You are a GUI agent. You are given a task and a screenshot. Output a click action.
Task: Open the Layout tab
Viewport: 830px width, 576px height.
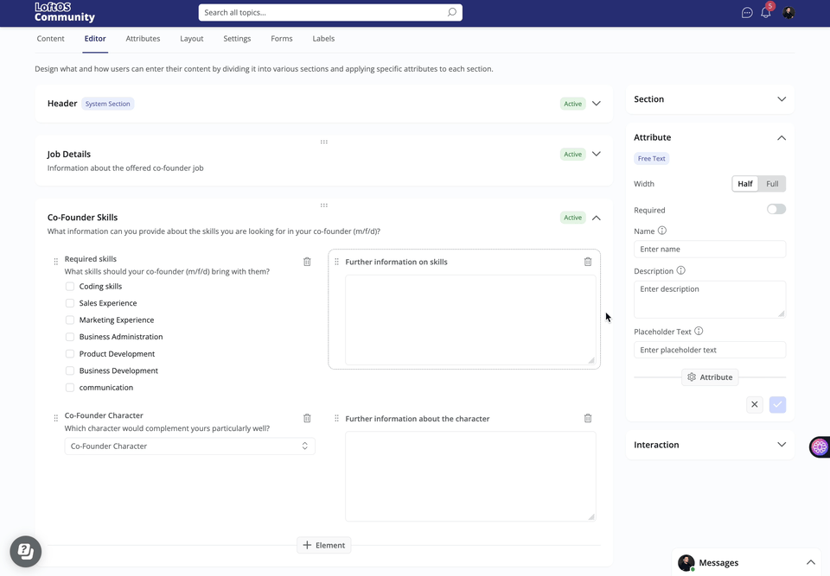point(191,39)
